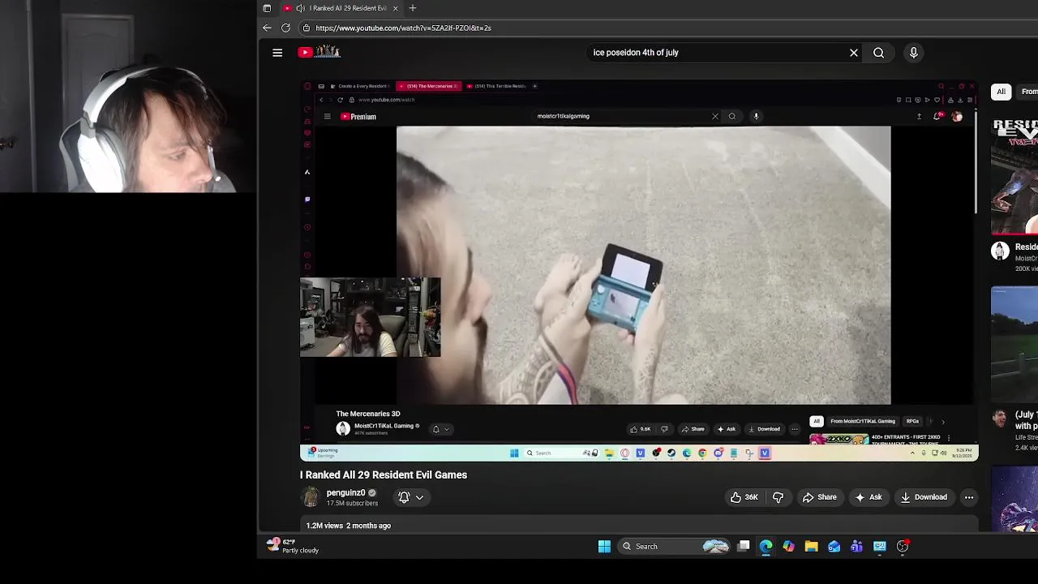1038x584 pixels.
Task: Toggle notification bell for penguinz0
Action: tap(404, 497)
